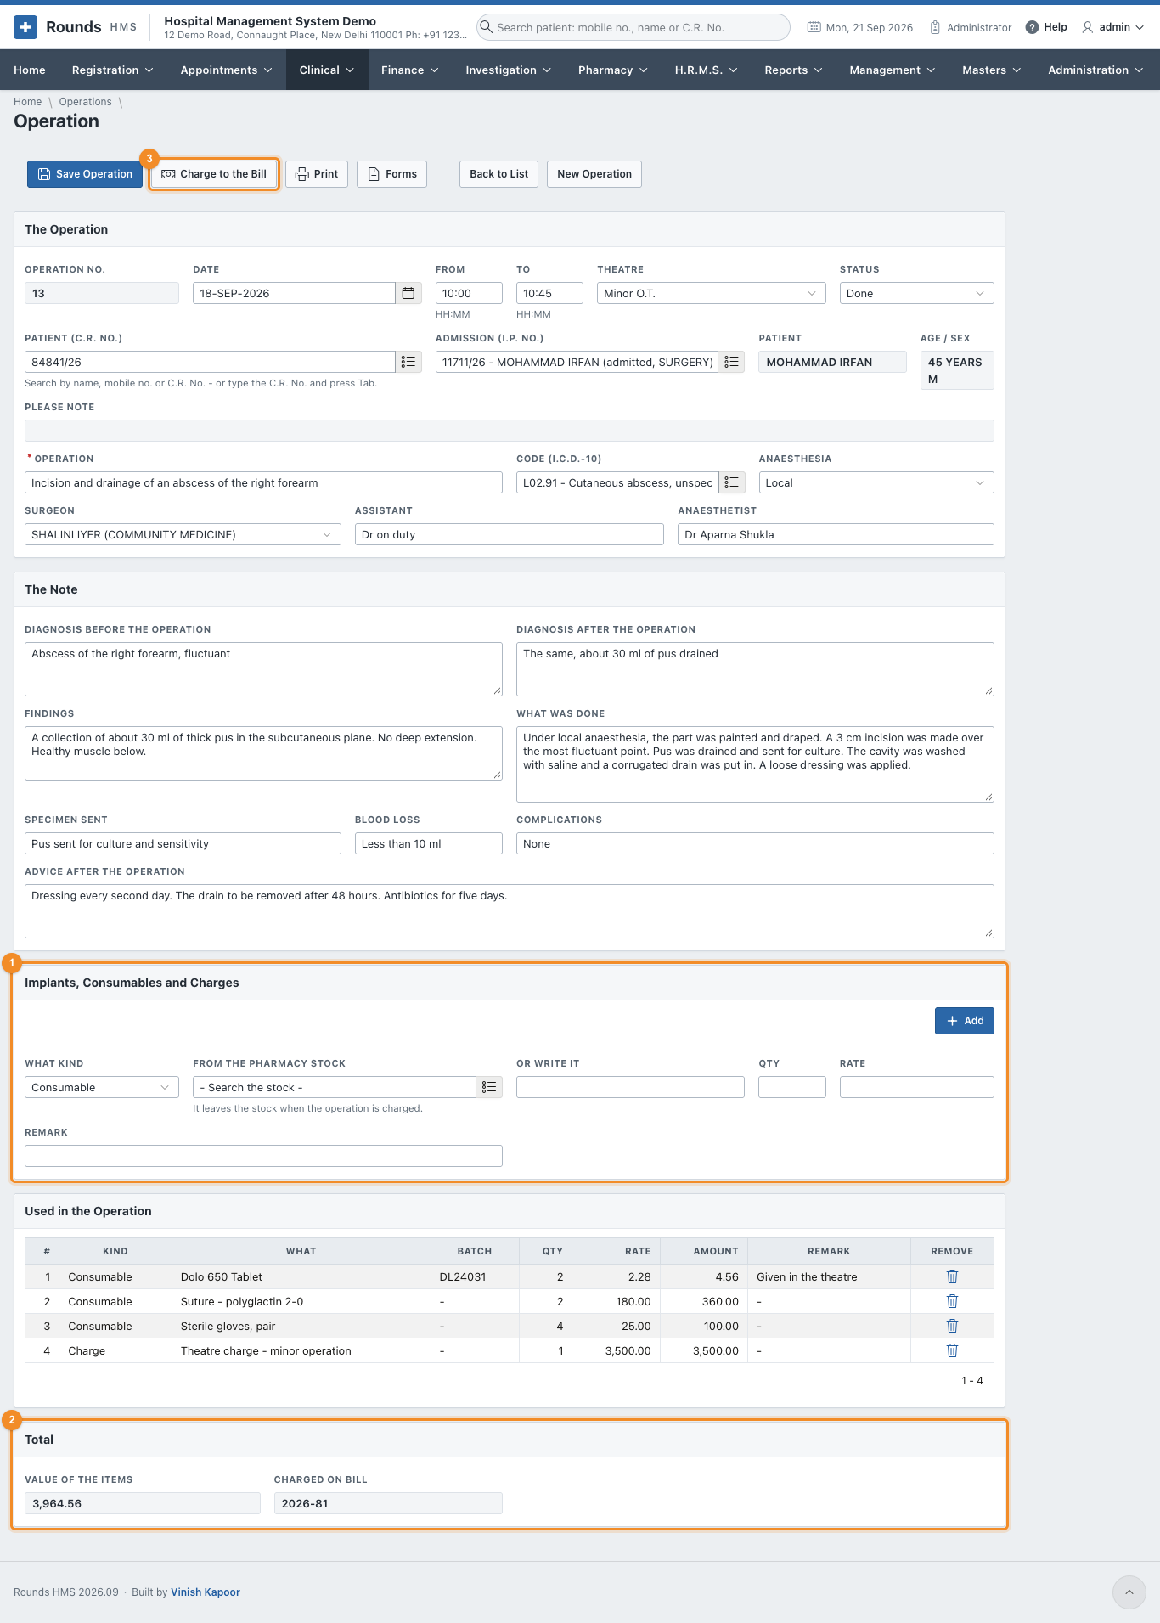The height and width of the screenshot is (1623, 1160).
Task: Click the search magnifier icon in patient search
Action: 487,27
